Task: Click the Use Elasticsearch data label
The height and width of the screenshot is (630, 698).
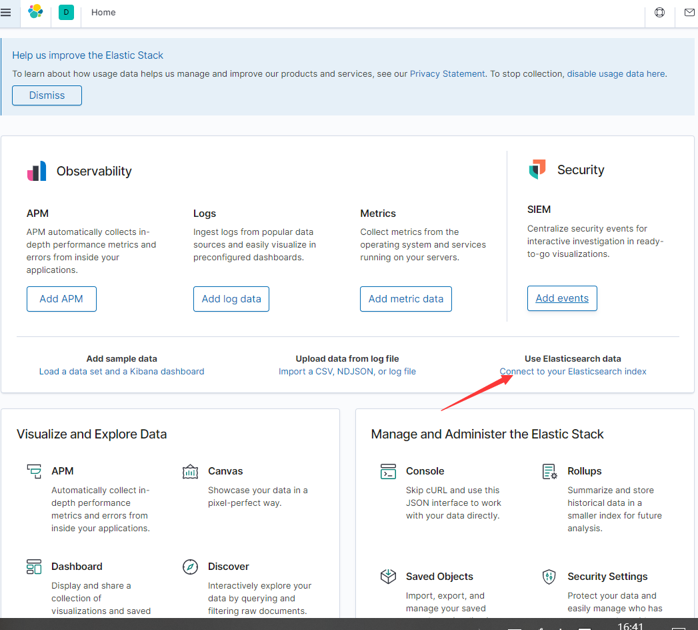Action: click(x=573, y=358)
